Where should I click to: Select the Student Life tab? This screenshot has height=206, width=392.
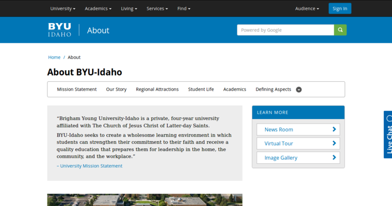pyautogui.click(x=201, y=89)
